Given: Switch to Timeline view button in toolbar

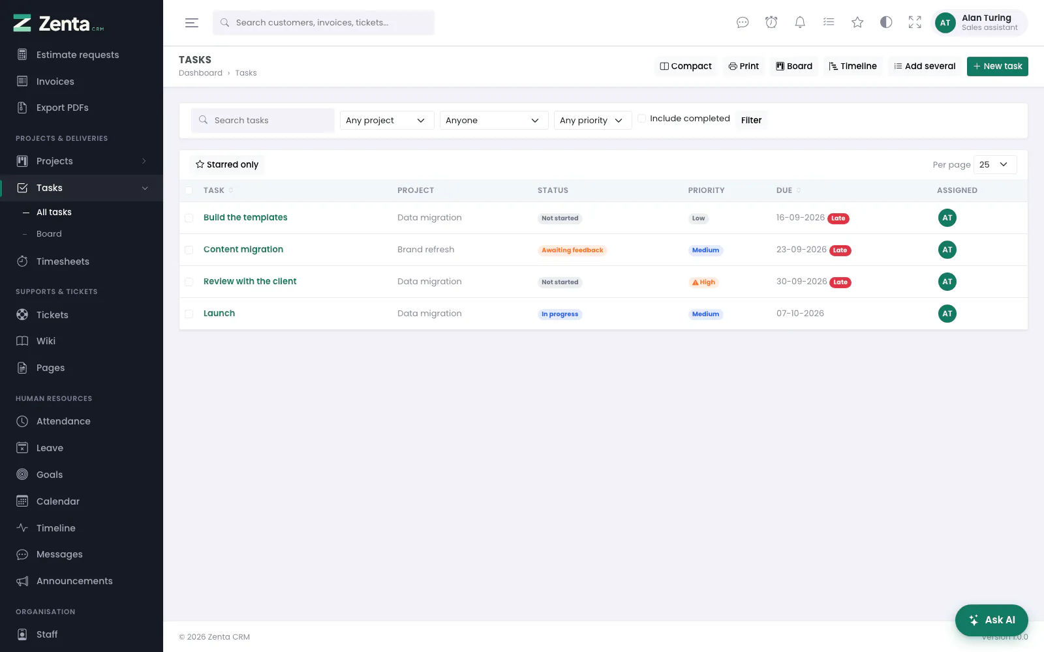Looking at the screenshot, I should tap(853, 67).
